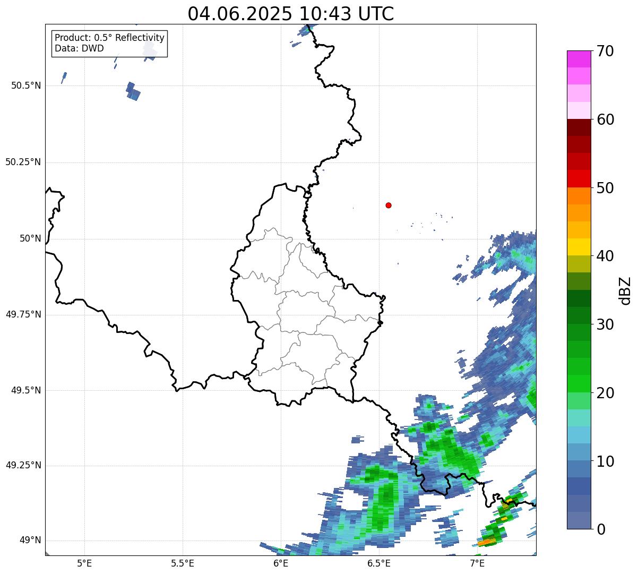Click the red station marker dot
The image size is (638, 574).
click(389, 205)
